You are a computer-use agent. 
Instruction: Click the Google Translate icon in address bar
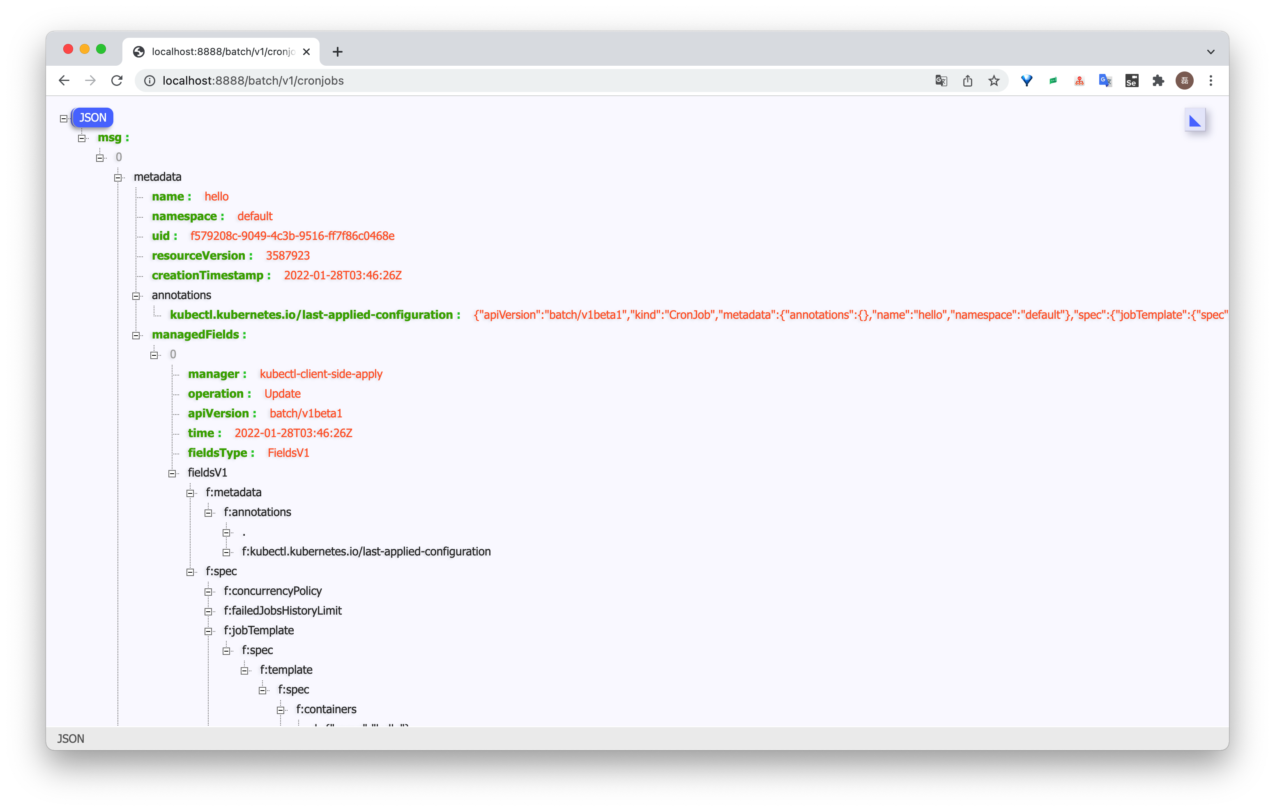click(941, 81)
